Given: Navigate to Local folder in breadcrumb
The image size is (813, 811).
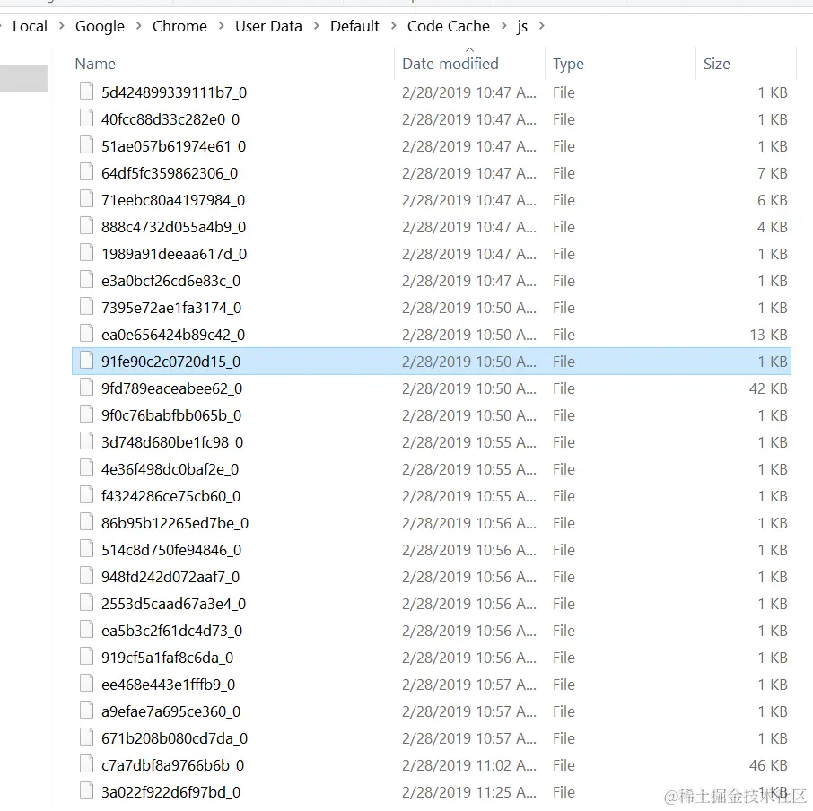Looking at the screenshot, I should (31, 26).
